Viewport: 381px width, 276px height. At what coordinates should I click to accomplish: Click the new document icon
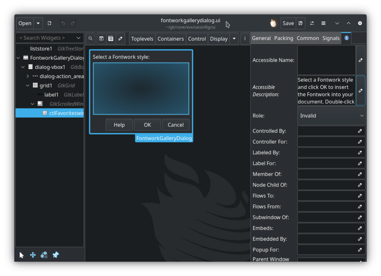(x=50, y=23)
